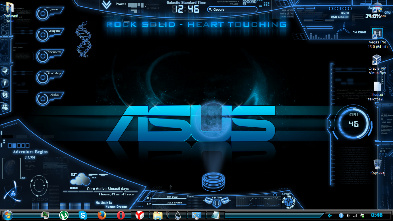Open the Рабочий стол folder shortcut
Image resolution: width=393 pixels, height=221 pixels.
click(x=11, y=12)
